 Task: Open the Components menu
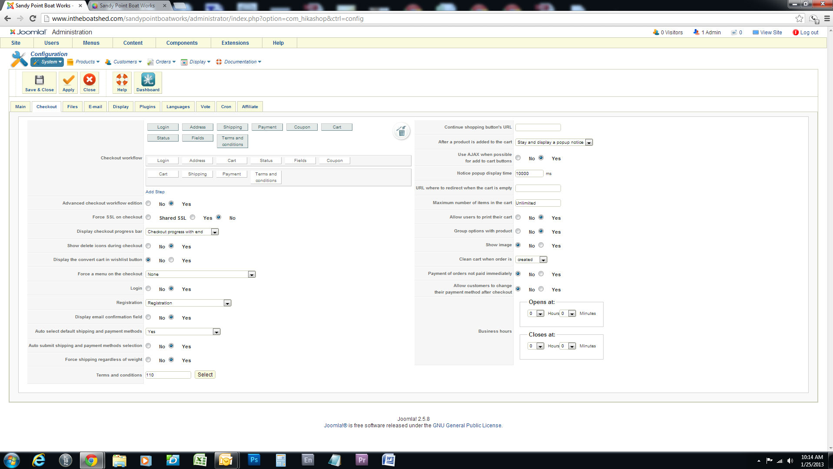click(x=182, y=43)
